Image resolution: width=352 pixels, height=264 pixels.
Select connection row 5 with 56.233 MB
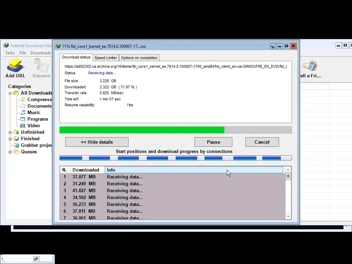tap(173, 204)
